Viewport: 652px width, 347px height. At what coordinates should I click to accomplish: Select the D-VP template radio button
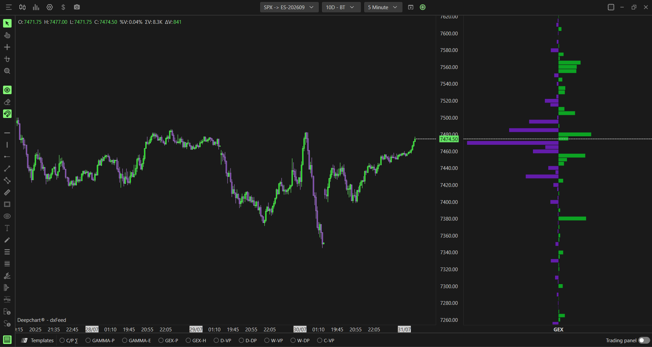click(216, 340)
